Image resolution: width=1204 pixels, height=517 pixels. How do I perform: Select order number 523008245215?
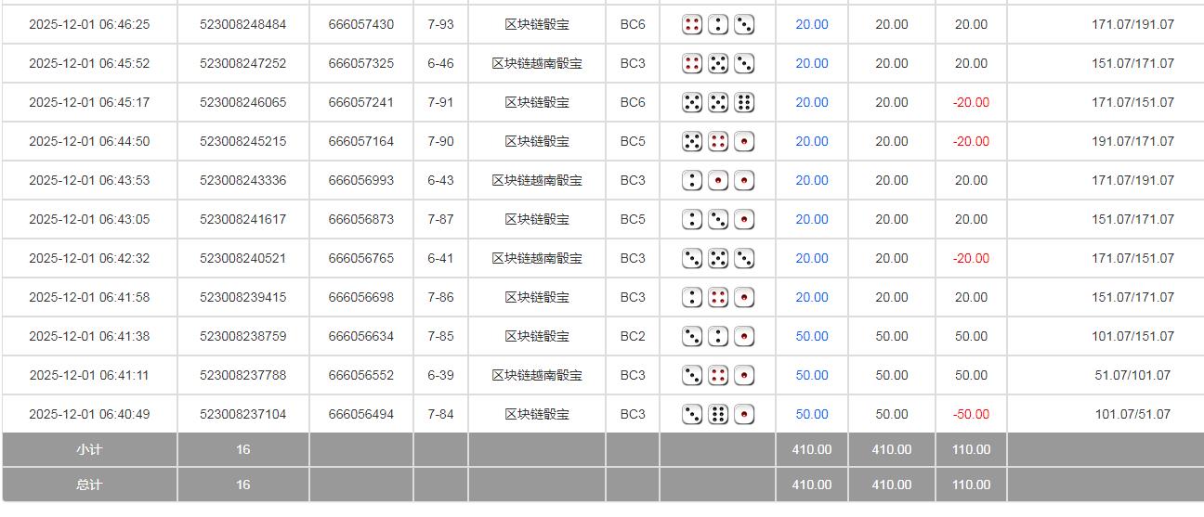pyautogui.click(x=243, y=142)
